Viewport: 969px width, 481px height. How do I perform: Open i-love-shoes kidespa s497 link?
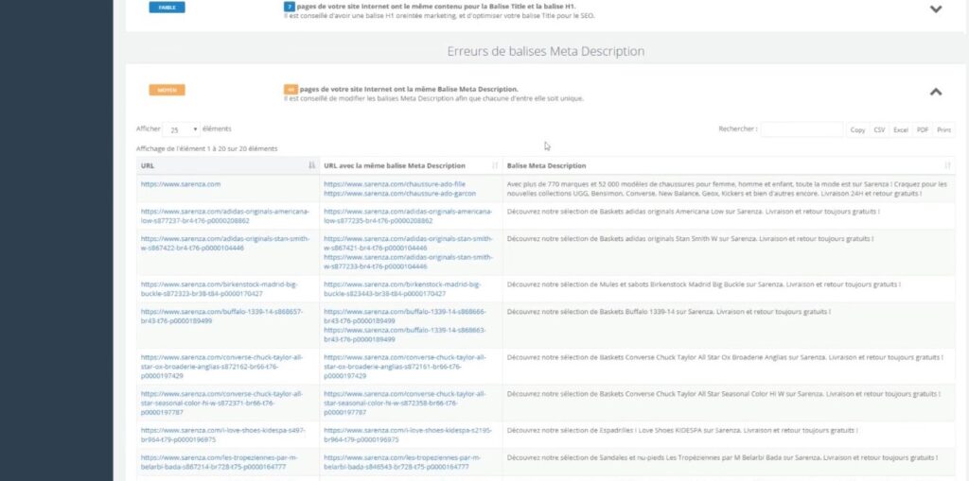pos(223,435)
